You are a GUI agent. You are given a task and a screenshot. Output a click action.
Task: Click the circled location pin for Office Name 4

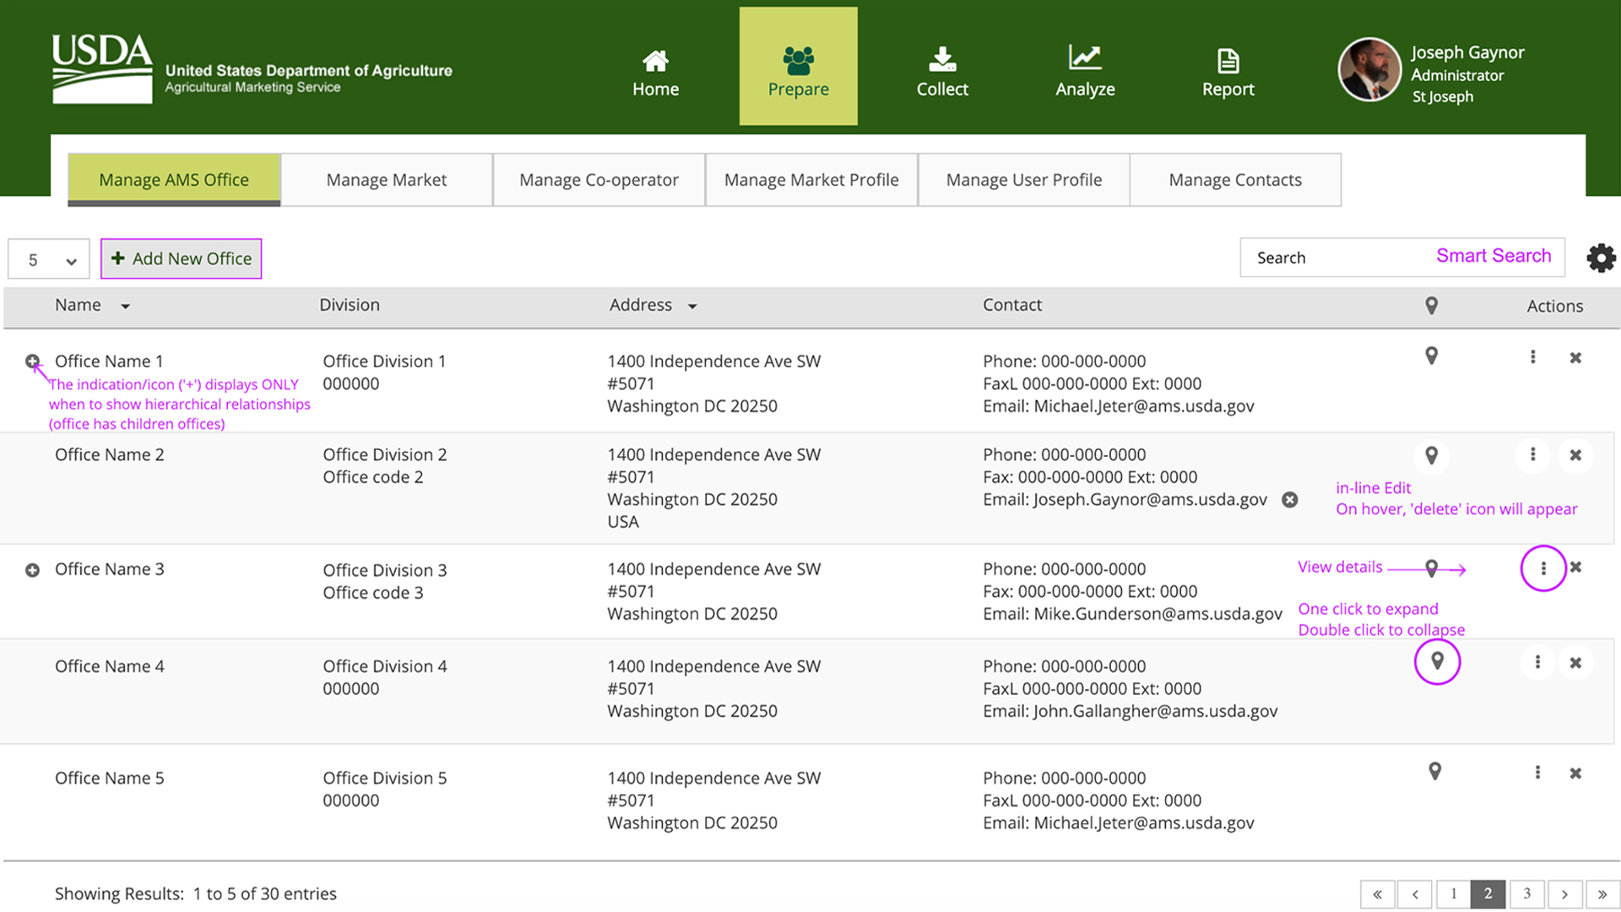pos(1437,661)
